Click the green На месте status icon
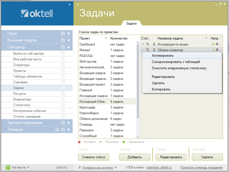Image resolution: width=229 pixels, height=172 pixels. tap(8, 167)
